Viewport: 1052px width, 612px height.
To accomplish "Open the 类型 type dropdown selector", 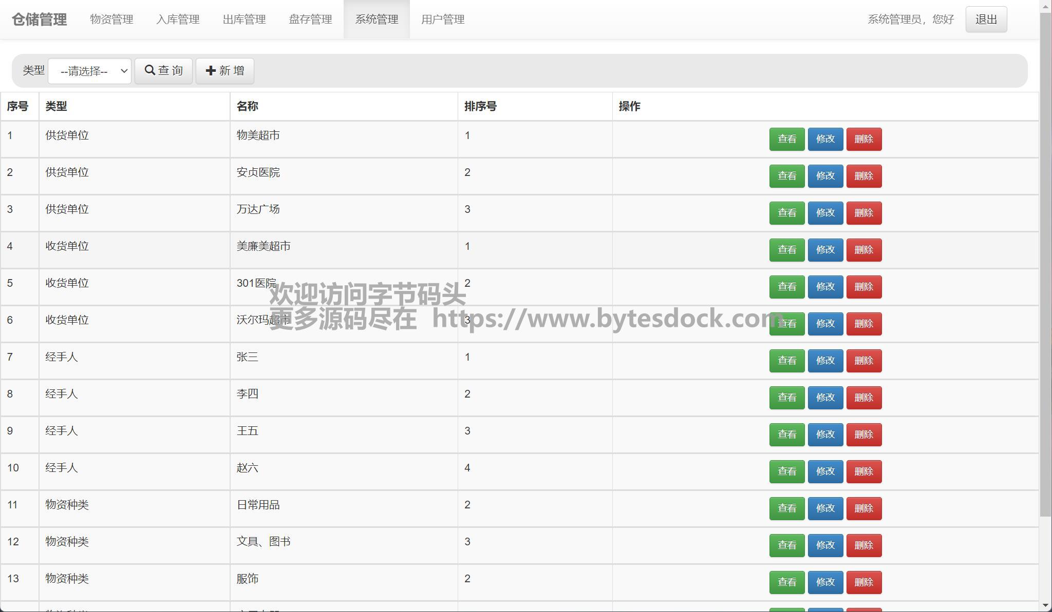I will 89,71.
